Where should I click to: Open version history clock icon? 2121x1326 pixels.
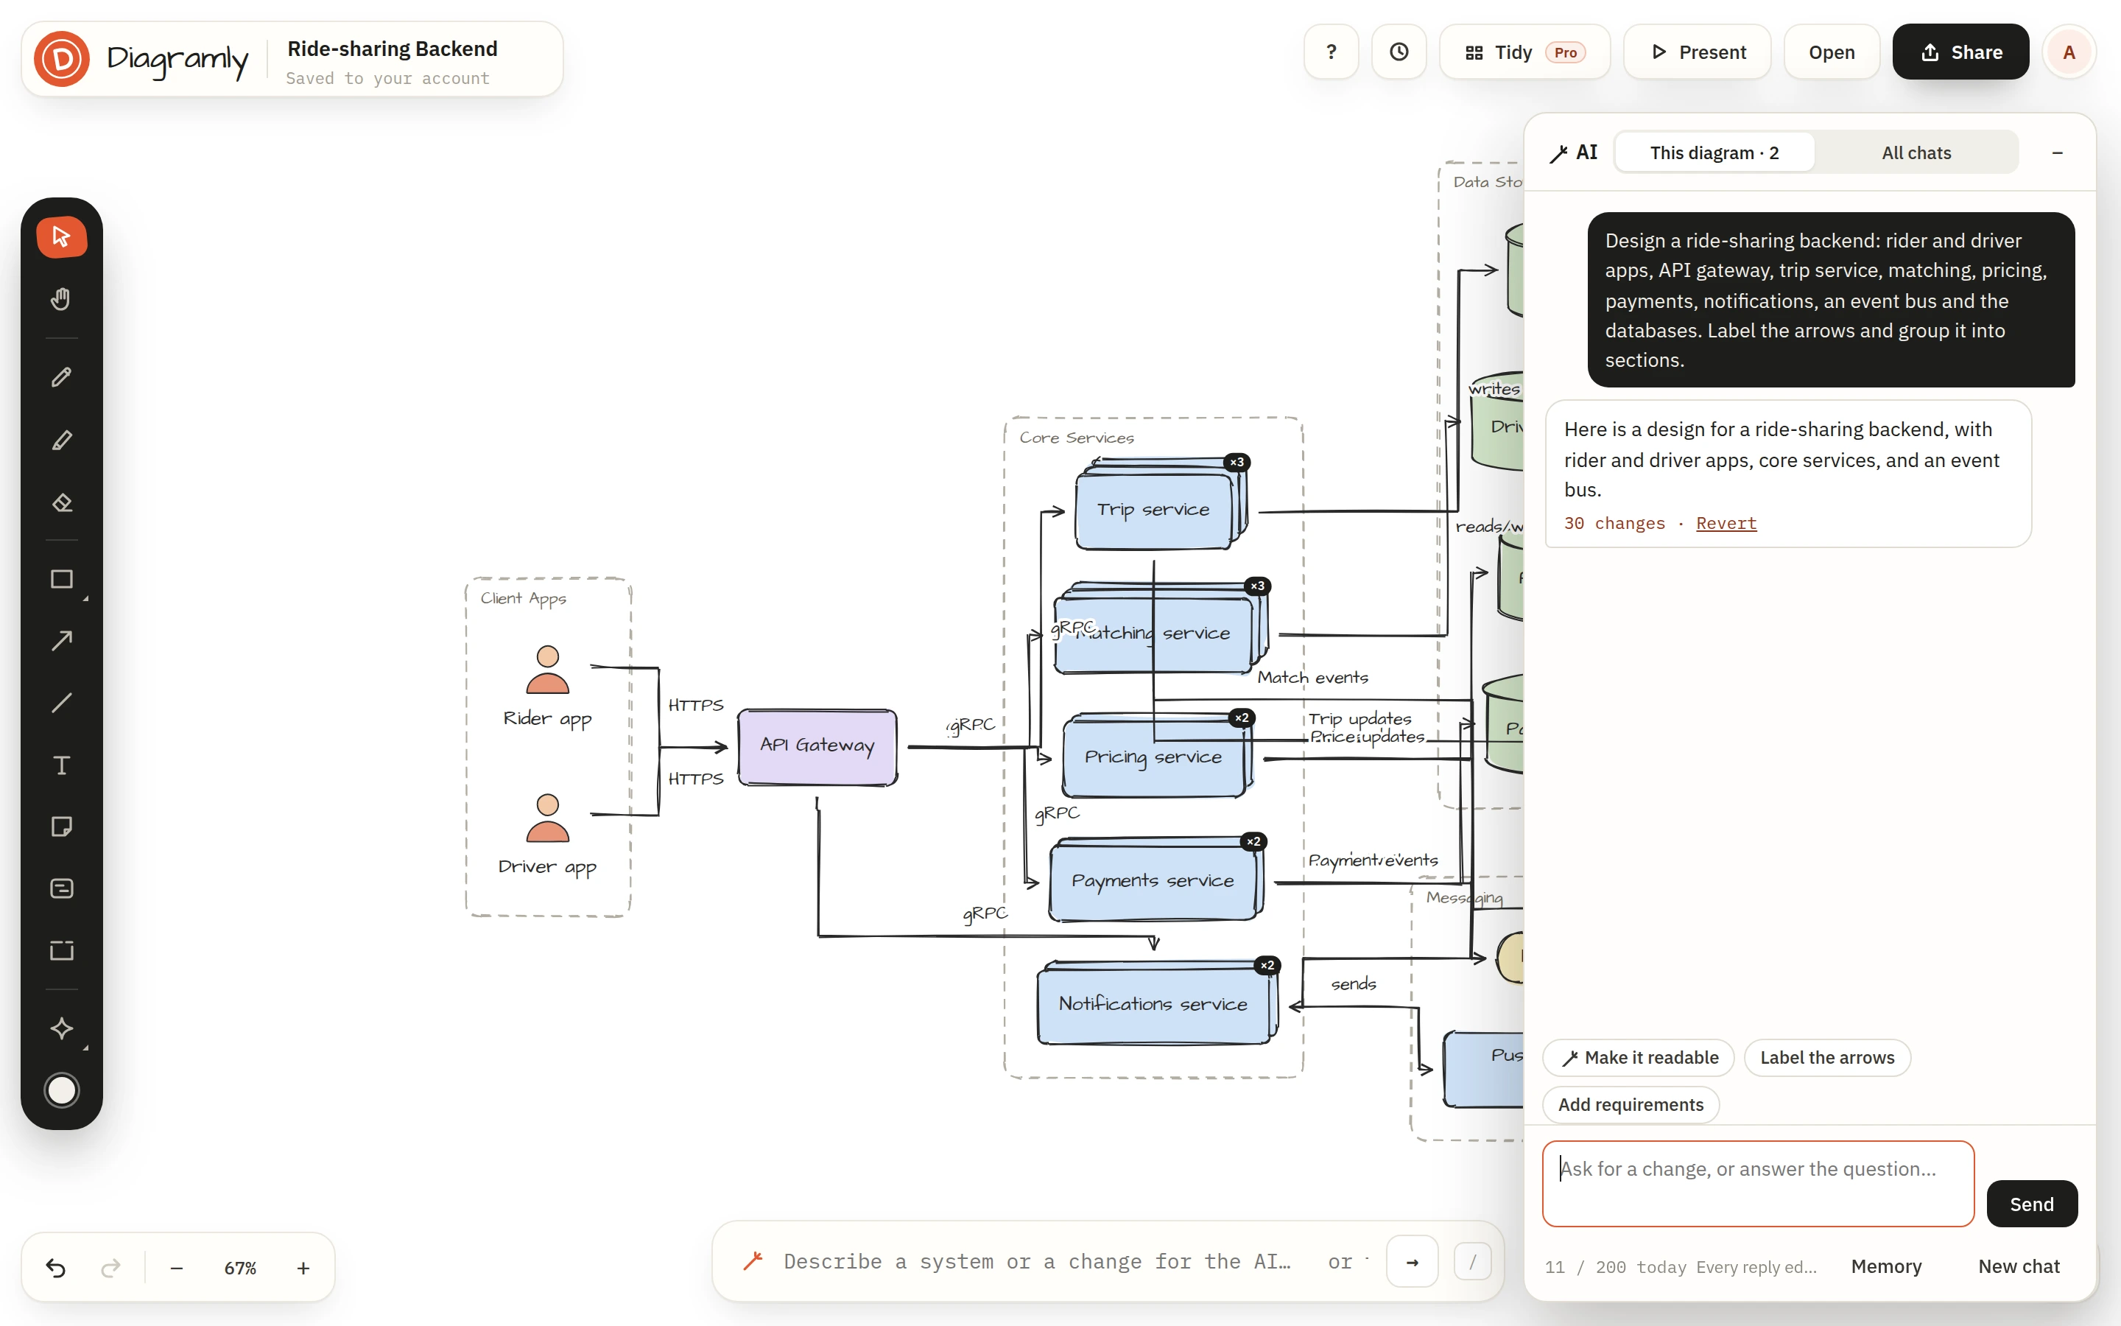pyautogui.click(x=1399, y=52)
